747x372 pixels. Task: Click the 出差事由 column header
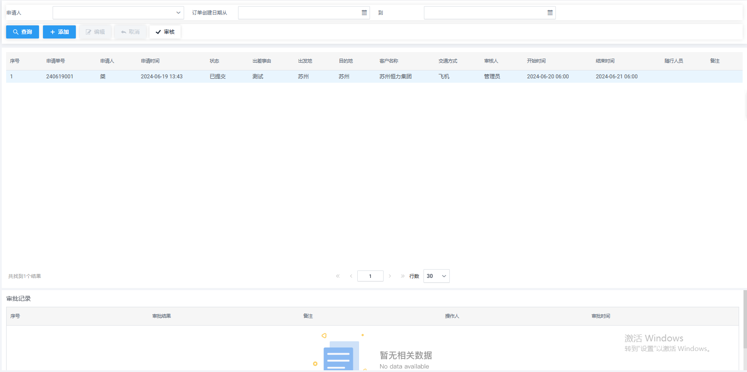[x=262, y=61]
